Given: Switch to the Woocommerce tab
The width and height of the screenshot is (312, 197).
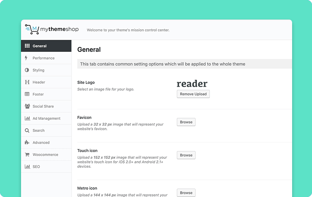Looking at the screenshot, I should (46, 154).
